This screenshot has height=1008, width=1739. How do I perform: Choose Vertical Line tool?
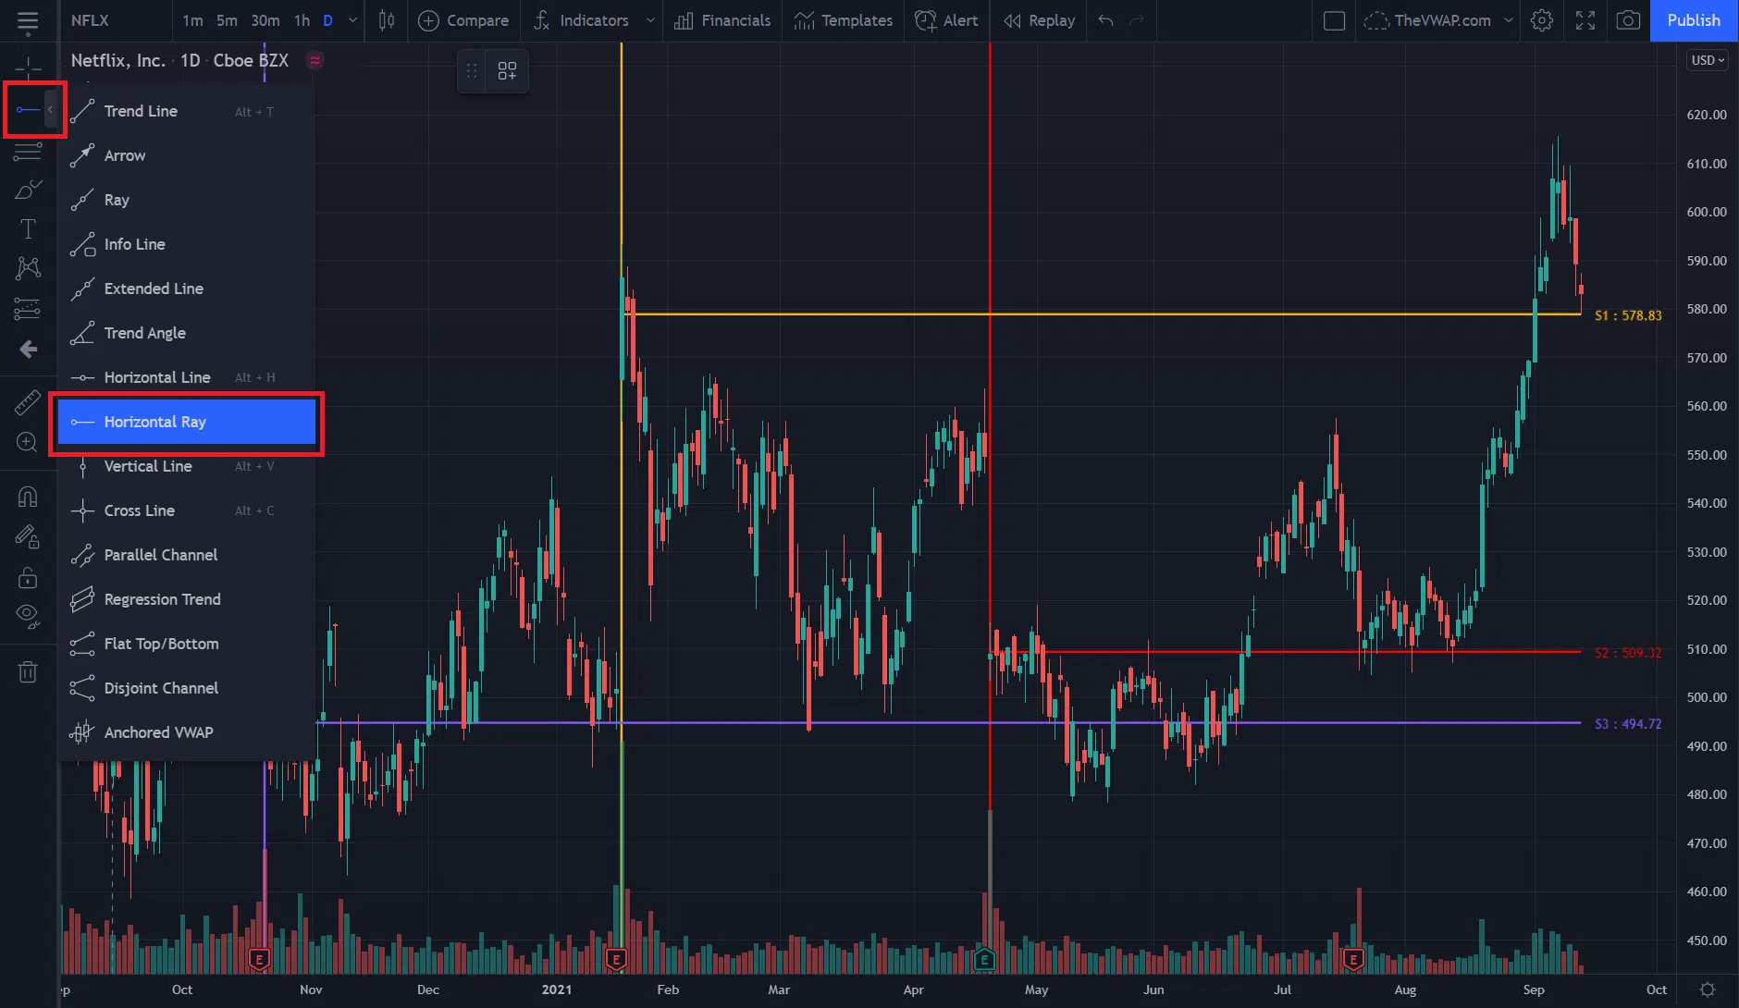[x=186, y=466]
